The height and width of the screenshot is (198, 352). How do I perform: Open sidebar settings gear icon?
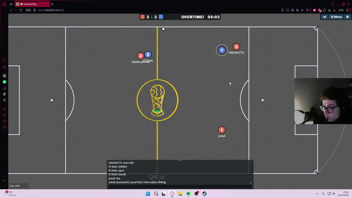pos(4,127)
